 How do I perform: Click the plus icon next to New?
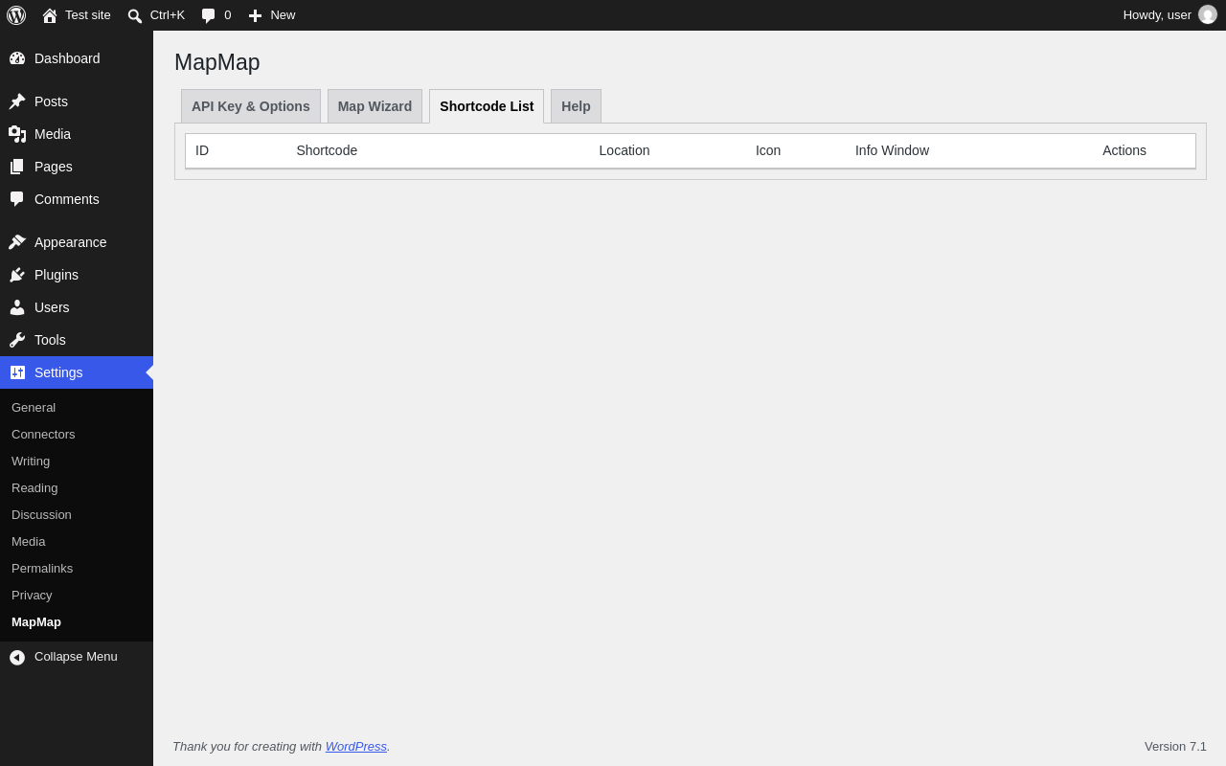coord(255,15)
